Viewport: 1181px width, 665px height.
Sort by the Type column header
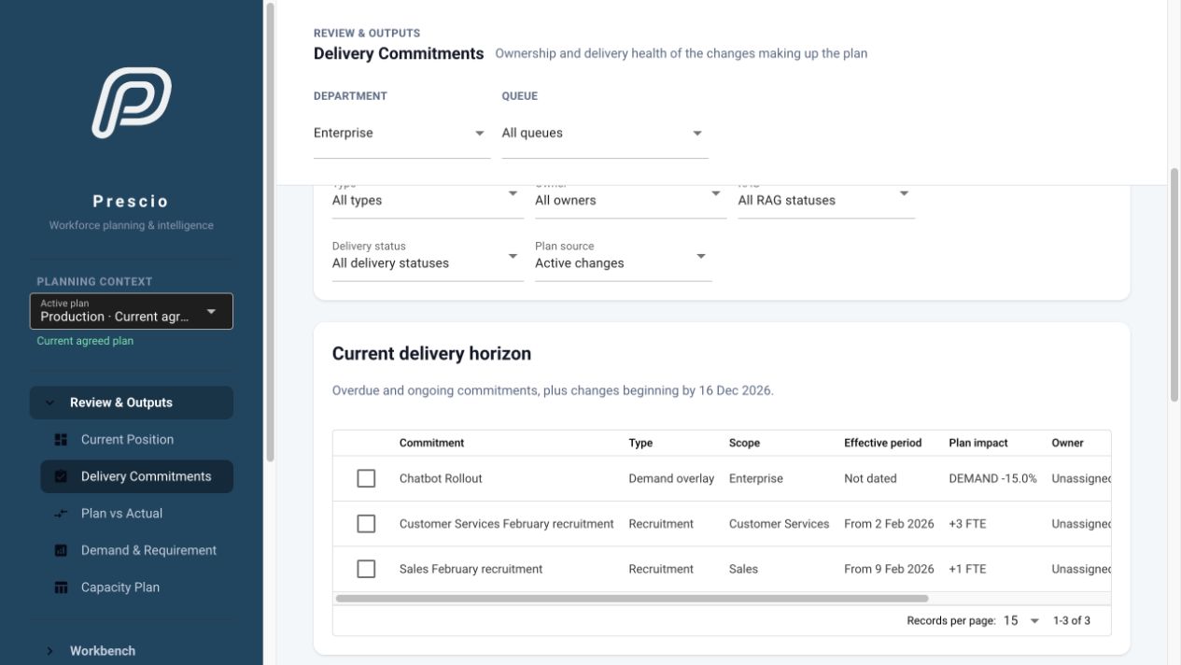coord(640,443)
